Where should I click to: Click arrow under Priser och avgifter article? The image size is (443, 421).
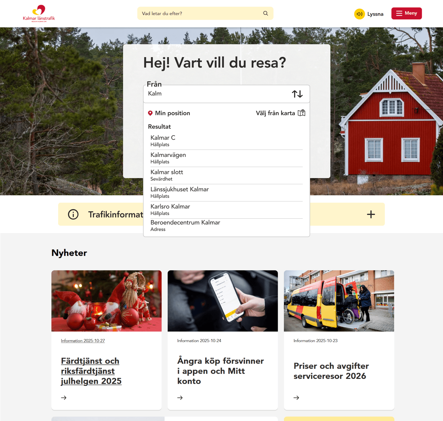coord(296,398)
